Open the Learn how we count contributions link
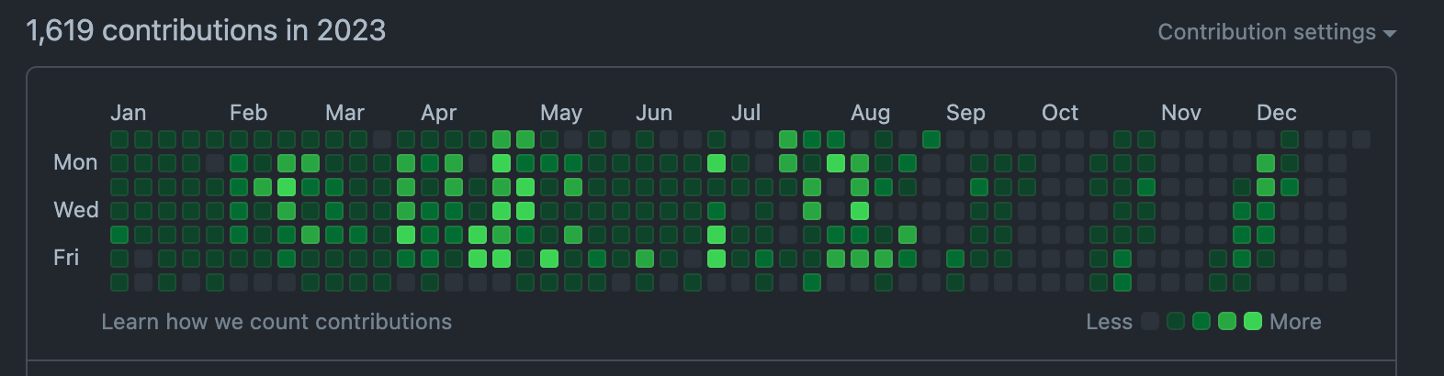The image size is (1444, 376). (276, 322)
